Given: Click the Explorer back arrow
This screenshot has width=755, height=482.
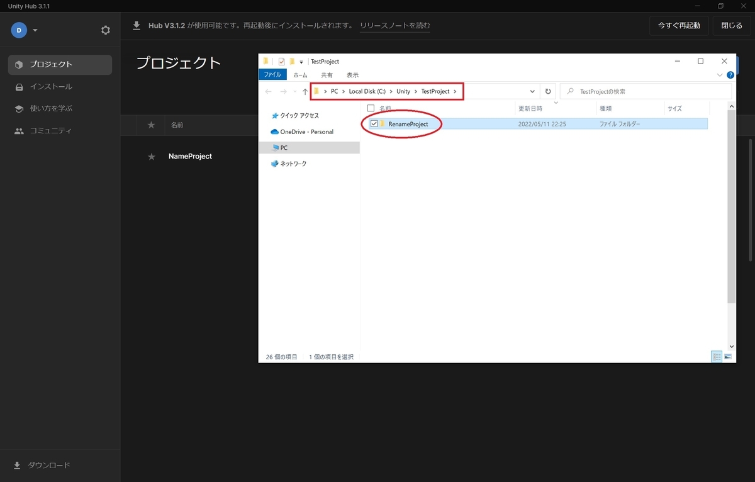Looking at the screenshot, I should [x=269, y=91].
